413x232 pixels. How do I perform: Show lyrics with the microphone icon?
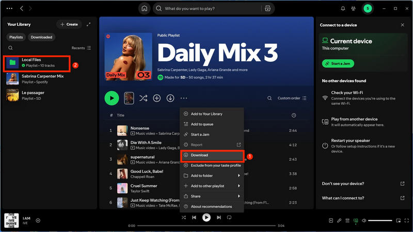[339, 221]
